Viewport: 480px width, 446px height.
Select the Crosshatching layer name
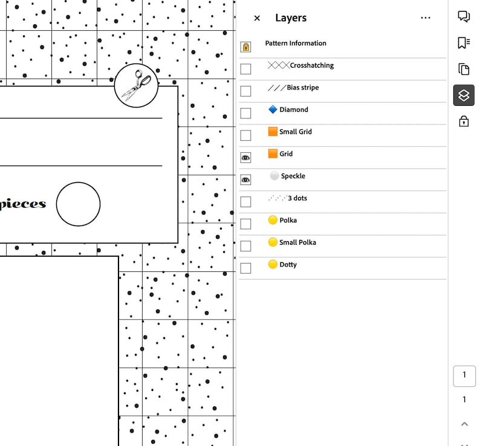311,65
